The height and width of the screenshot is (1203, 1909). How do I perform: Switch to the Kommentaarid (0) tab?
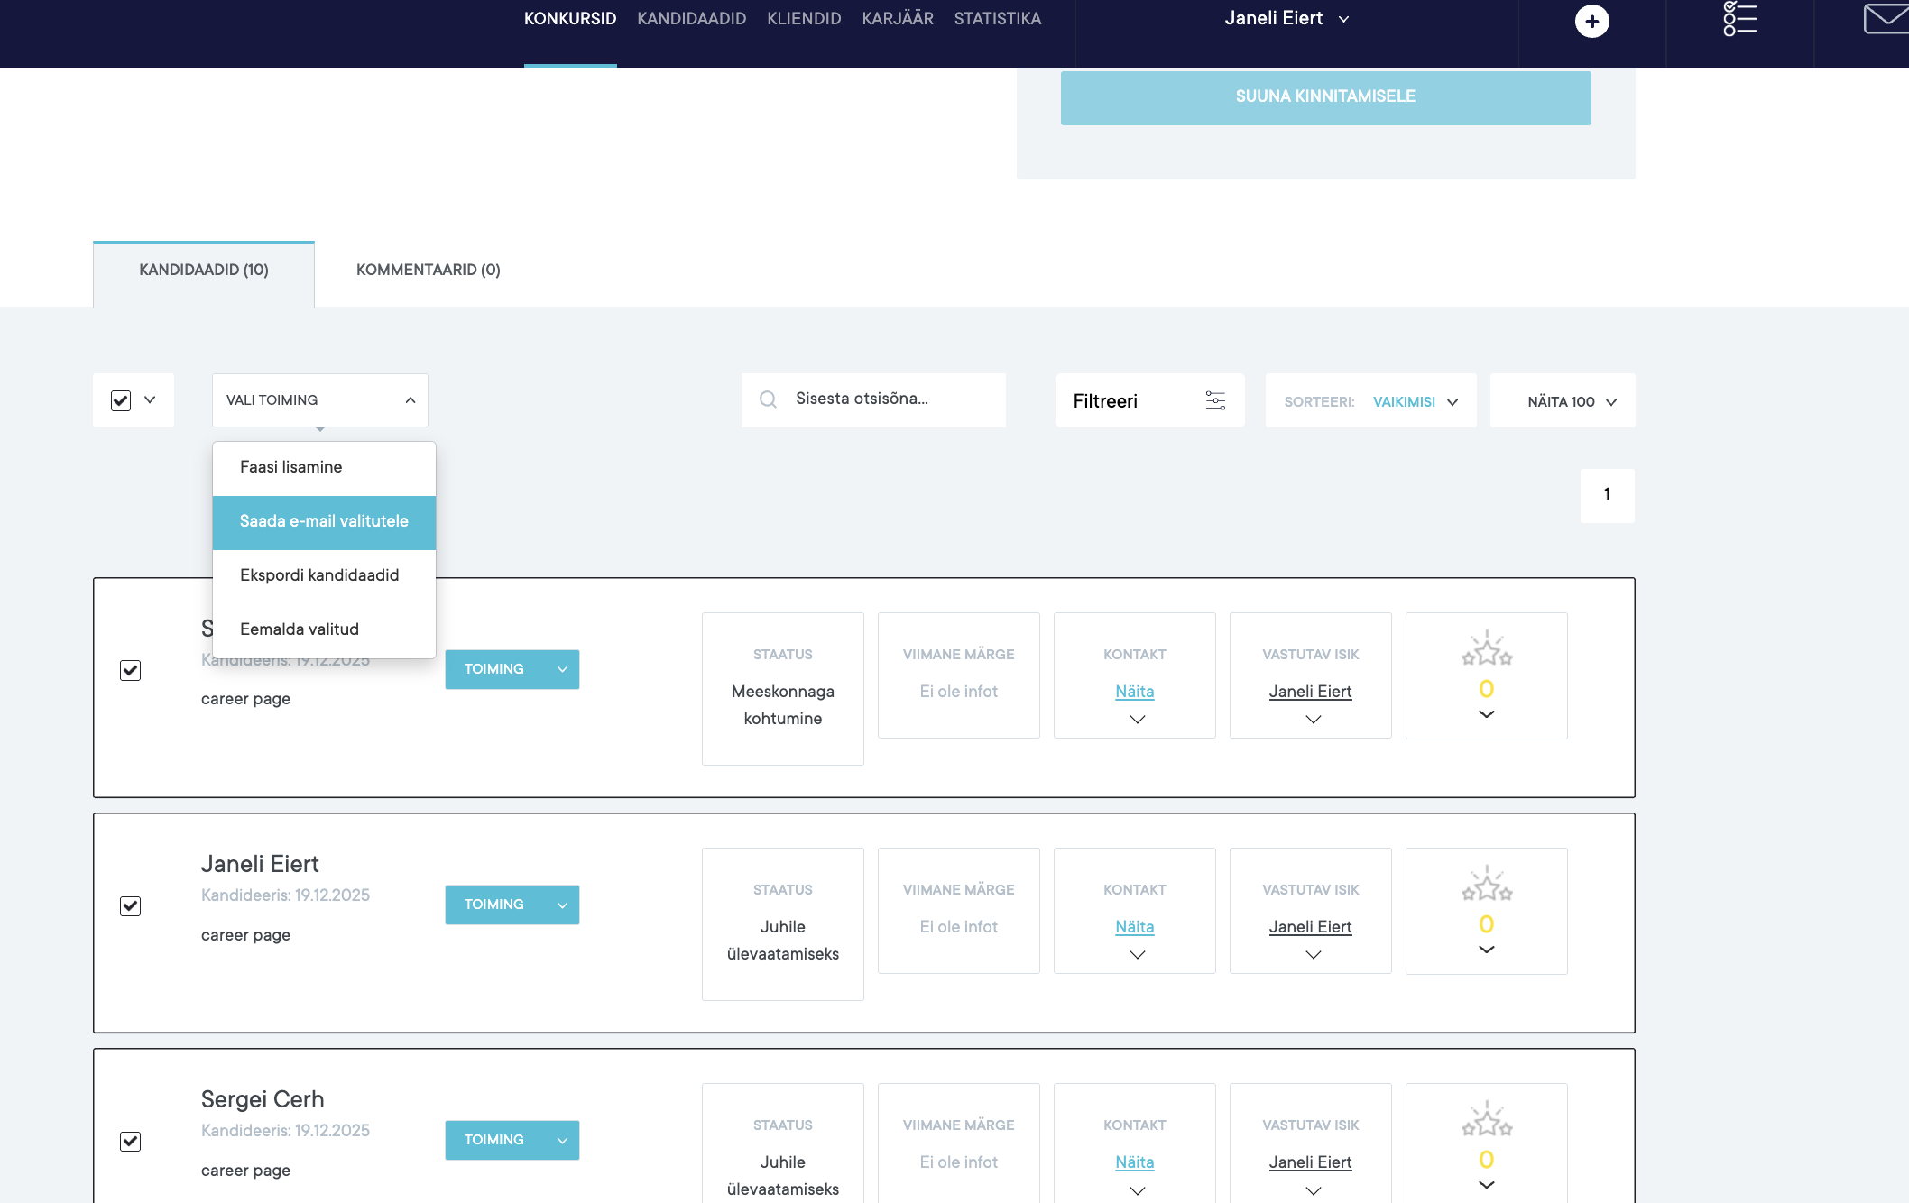coord(428,270)
